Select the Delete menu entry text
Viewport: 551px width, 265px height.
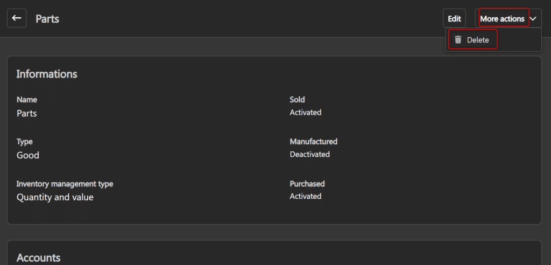tap(478, 40)
